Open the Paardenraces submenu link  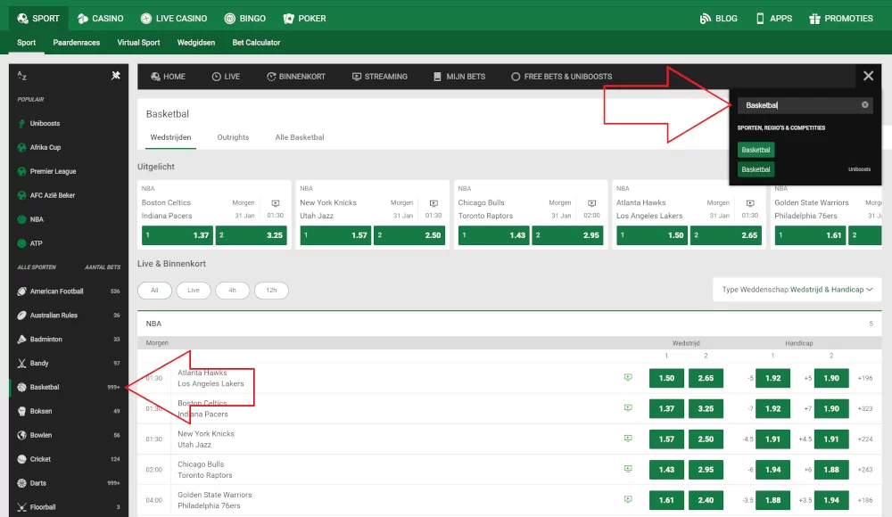coord(76,43)
